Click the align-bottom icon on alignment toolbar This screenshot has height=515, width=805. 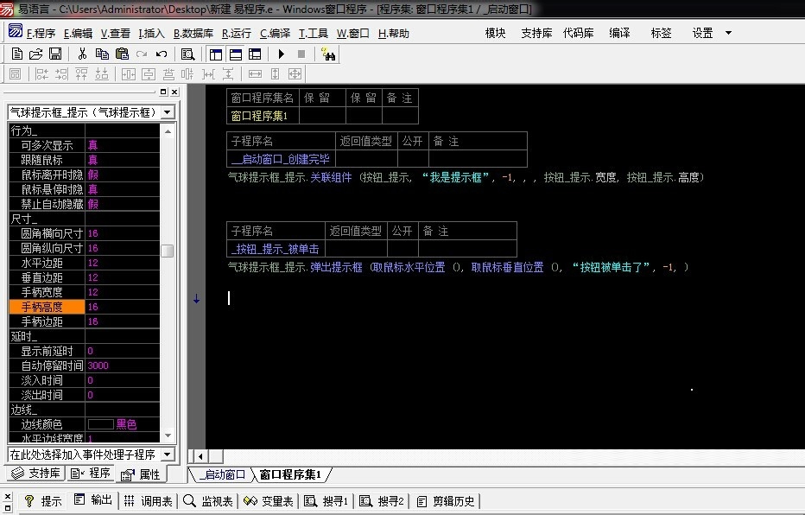102,74
